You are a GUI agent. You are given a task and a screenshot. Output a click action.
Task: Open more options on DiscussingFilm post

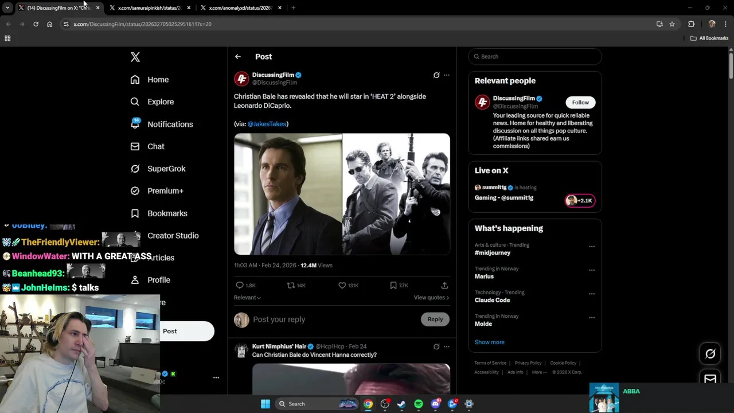click(447, 75)
